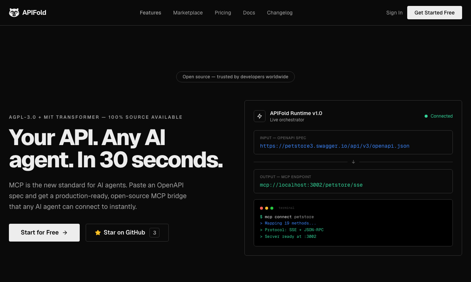The width and height of the screenshot is (471, 282).
Task: Click the red terminal window dot
Action: [x=261, y=208]
